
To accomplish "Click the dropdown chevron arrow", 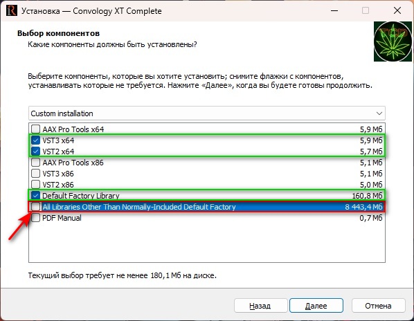I will click(x=379, y=113).
